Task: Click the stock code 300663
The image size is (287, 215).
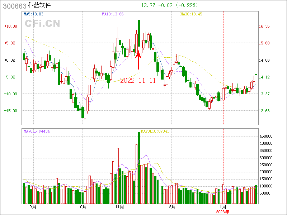Action: point(14,5)
